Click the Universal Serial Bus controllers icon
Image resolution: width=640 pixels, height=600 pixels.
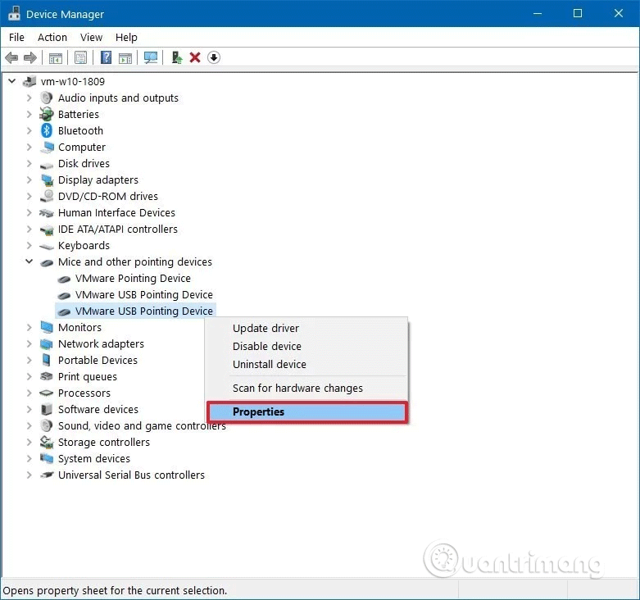[47, 475]
